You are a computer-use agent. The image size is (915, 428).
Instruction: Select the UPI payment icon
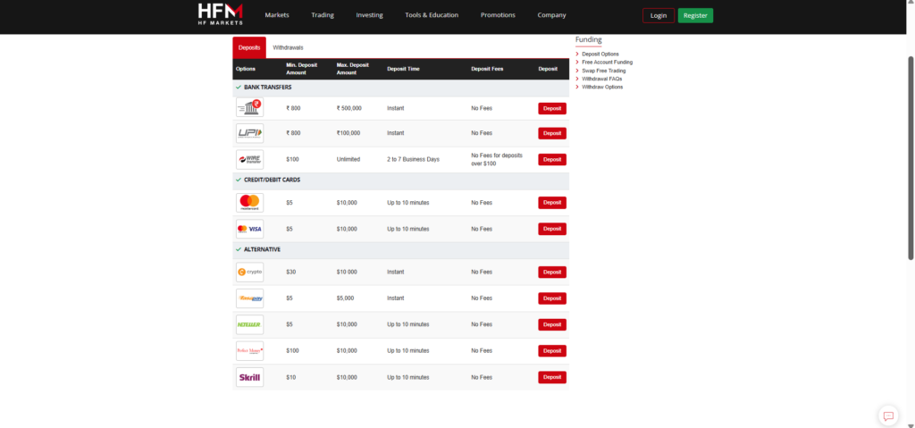[249, 133]
